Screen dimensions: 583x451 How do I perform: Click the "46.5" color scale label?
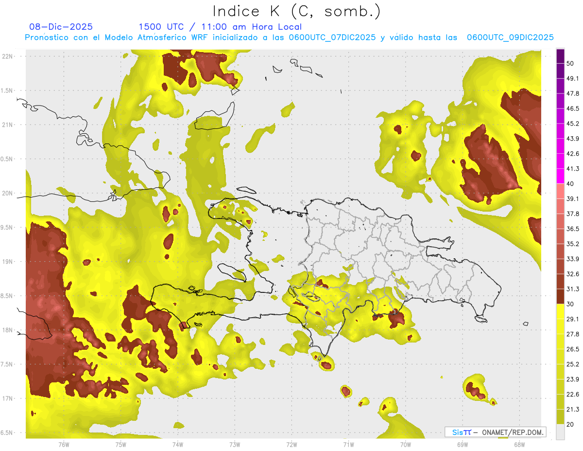(573, 108)
